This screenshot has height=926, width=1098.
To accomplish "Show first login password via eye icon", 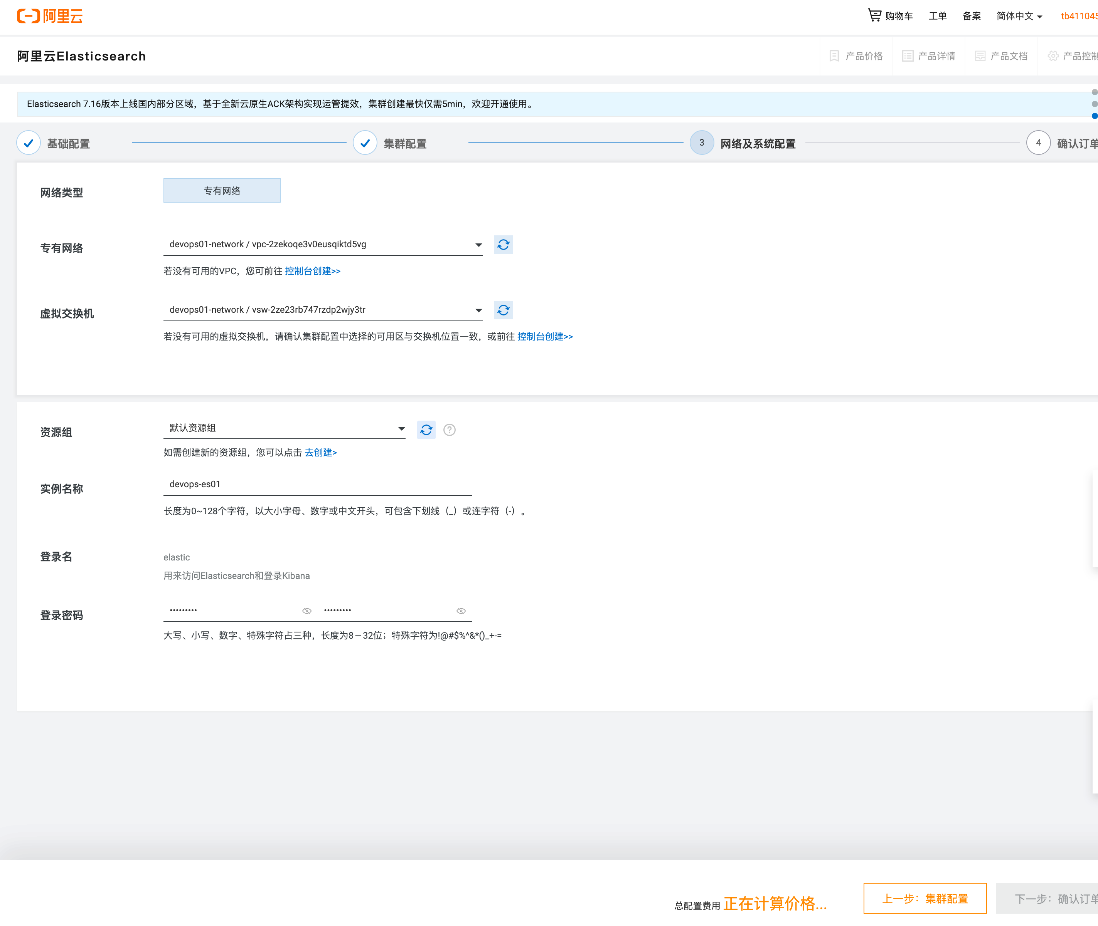I will pos(307,611).
